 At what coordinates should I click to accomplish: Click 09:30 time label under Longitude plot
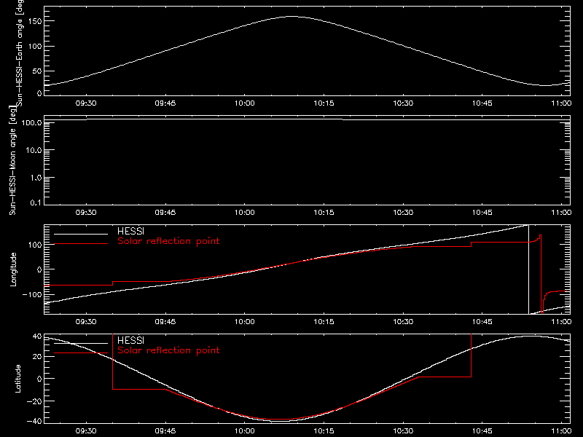click(x=86, y=321)
